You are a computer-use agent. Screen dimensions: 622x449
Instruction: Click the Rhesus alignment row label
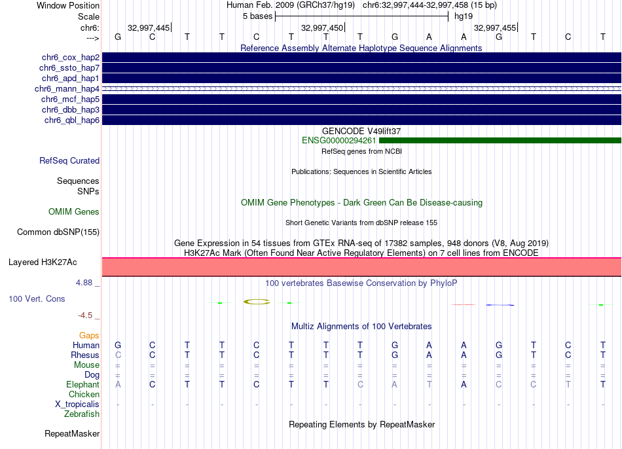coord(85,355)
